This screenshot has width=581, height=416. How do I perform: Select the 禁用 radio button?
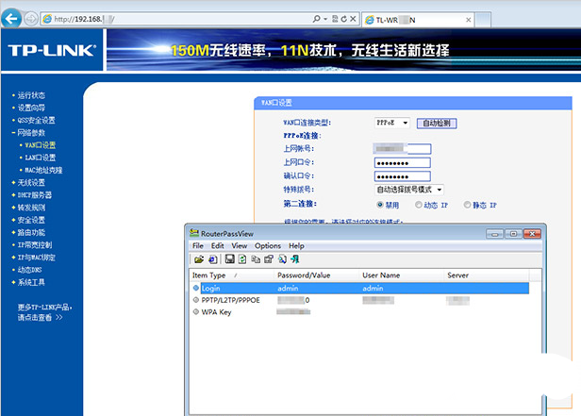point(380,204)
